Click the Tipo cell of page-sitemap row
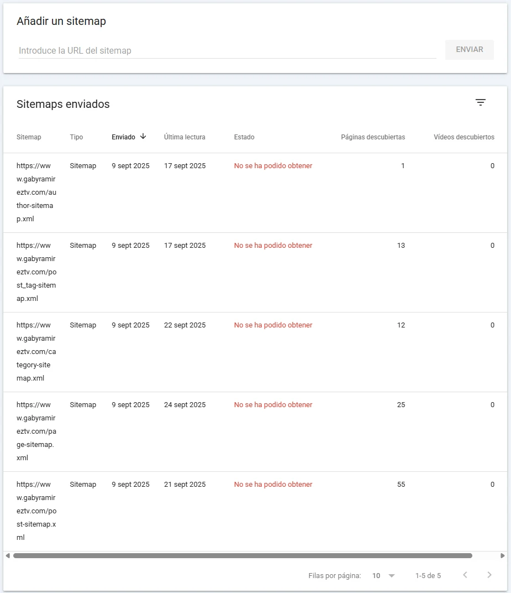This screenshot has height=593, width=511. point(83,405)
